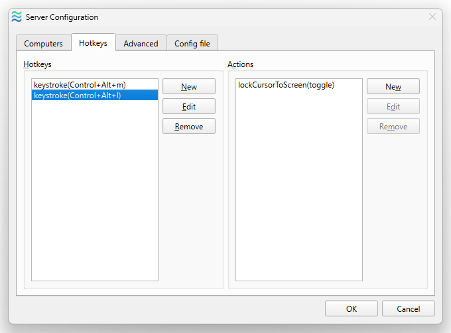Select the Hotkeys tab
Viewport: 451px width, 333px height.
[94, 42]
